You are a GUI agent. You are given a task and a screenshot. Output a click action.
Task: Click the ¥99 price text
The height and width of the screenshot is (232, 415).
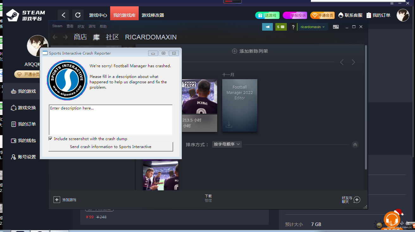(90, 217)
